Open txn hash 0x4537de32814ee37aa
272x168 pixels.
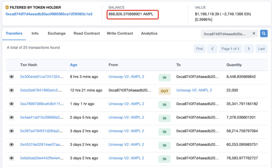[x=42, y=145]
